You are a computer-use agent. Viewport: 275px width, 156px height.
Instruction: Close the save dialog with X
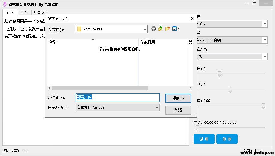point(193,19)
